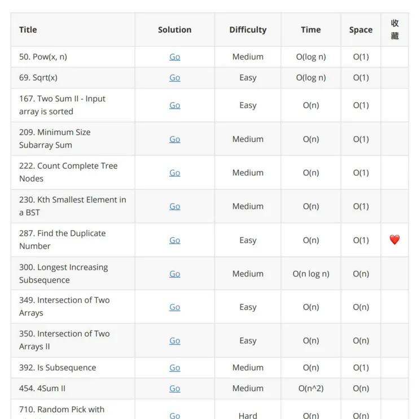This screenshot has height=419, width=416.
Task: Click the Solution column header
Action: point(175,30)
